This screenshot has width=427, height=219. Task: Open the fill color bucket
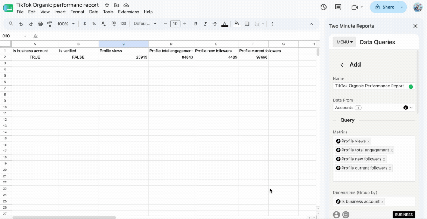[x=236, y=24]
